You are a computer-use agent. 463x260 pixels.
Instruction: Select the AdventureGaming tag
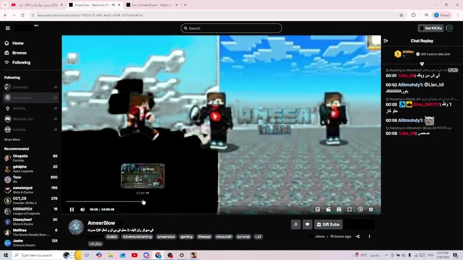click(137, 237)
